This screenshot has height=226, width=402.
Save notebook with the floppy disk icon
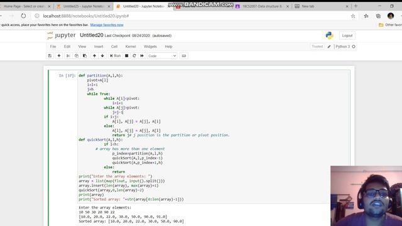[x=50, y=56]
